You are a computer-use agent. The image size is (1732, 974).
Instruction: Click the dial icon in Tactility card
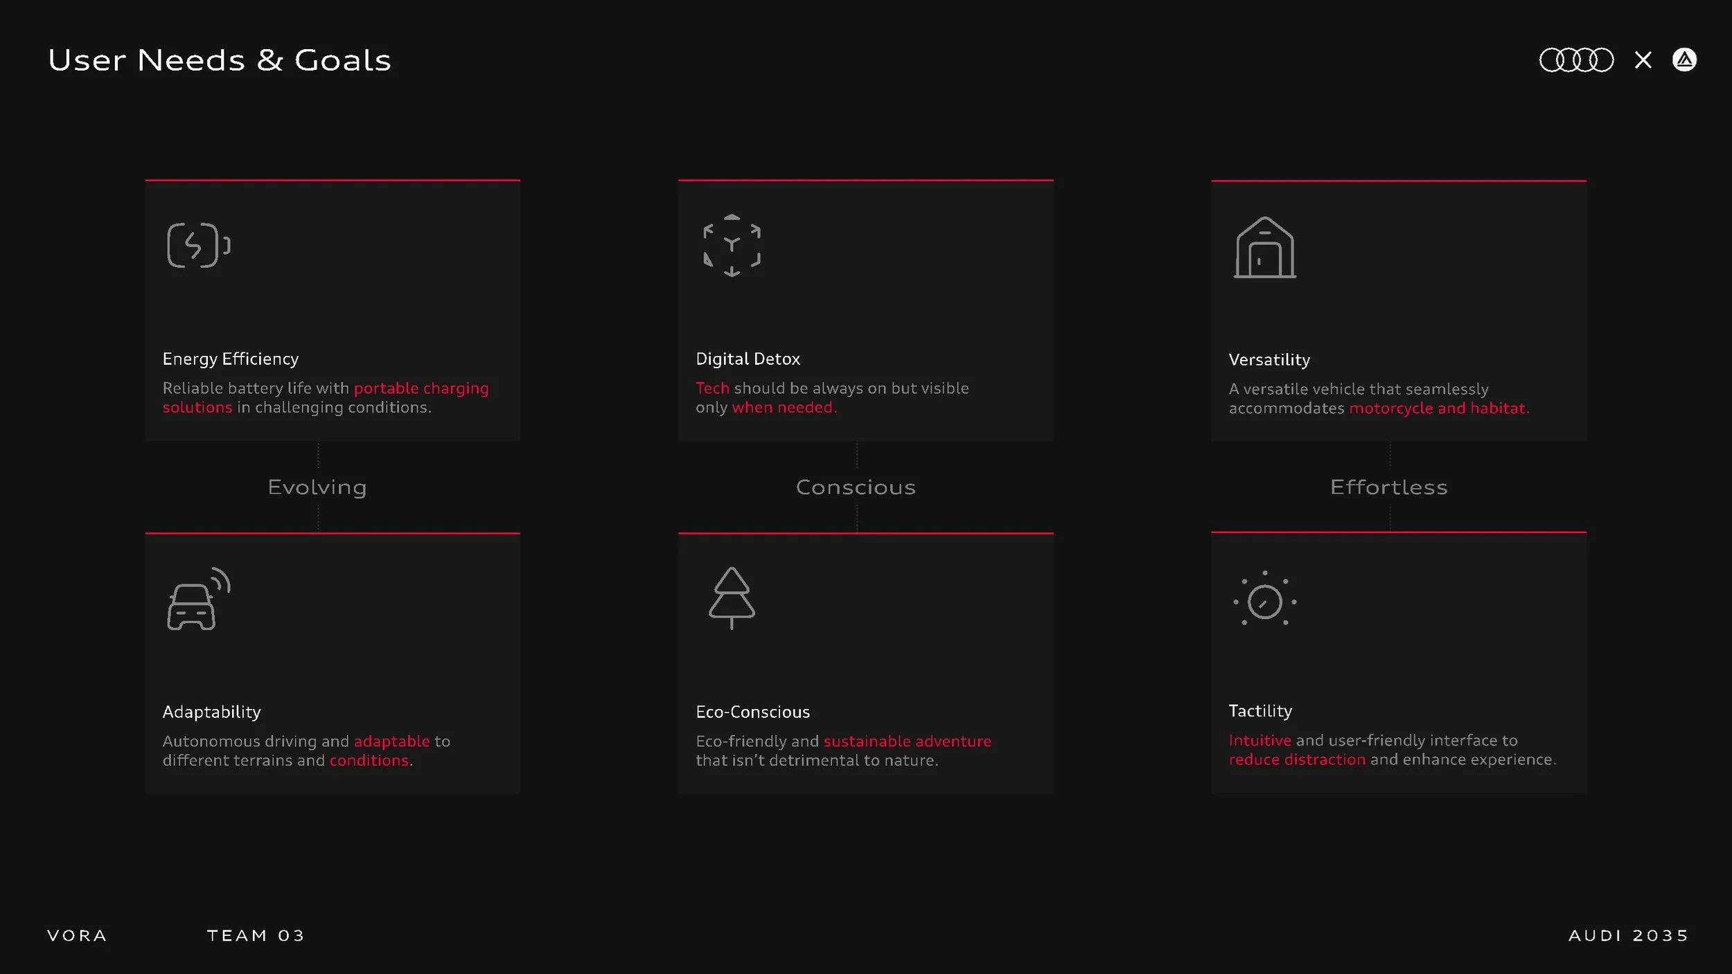tap(1264, 599)
